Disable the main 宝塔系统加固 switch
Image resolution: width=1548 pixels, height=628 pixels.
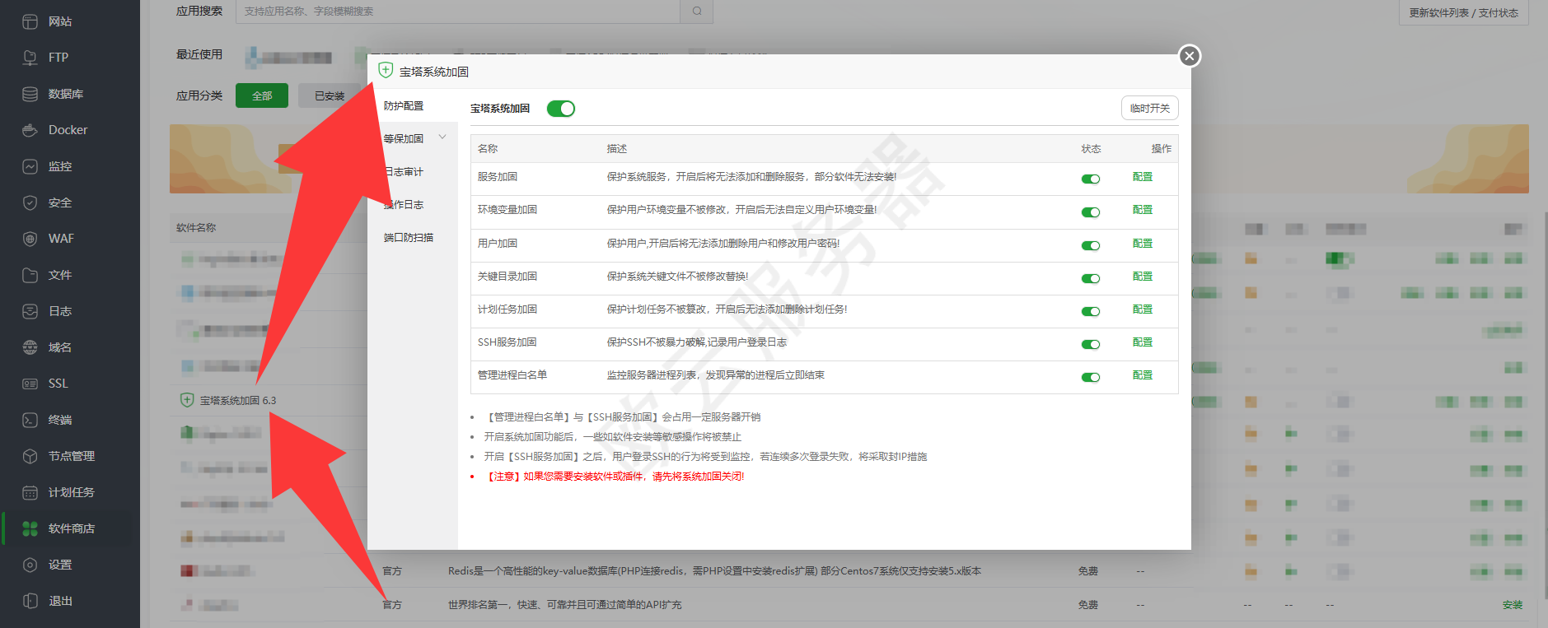pos(561,109)
